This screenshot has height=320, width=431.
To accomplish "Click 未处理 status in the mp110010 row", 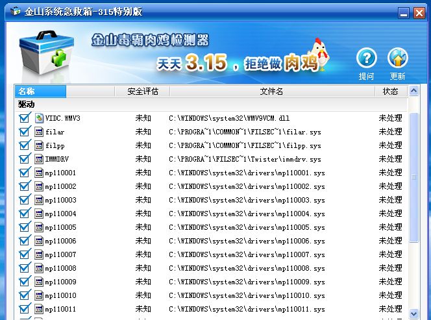I will pyautogui.click(x=391, y=295).
